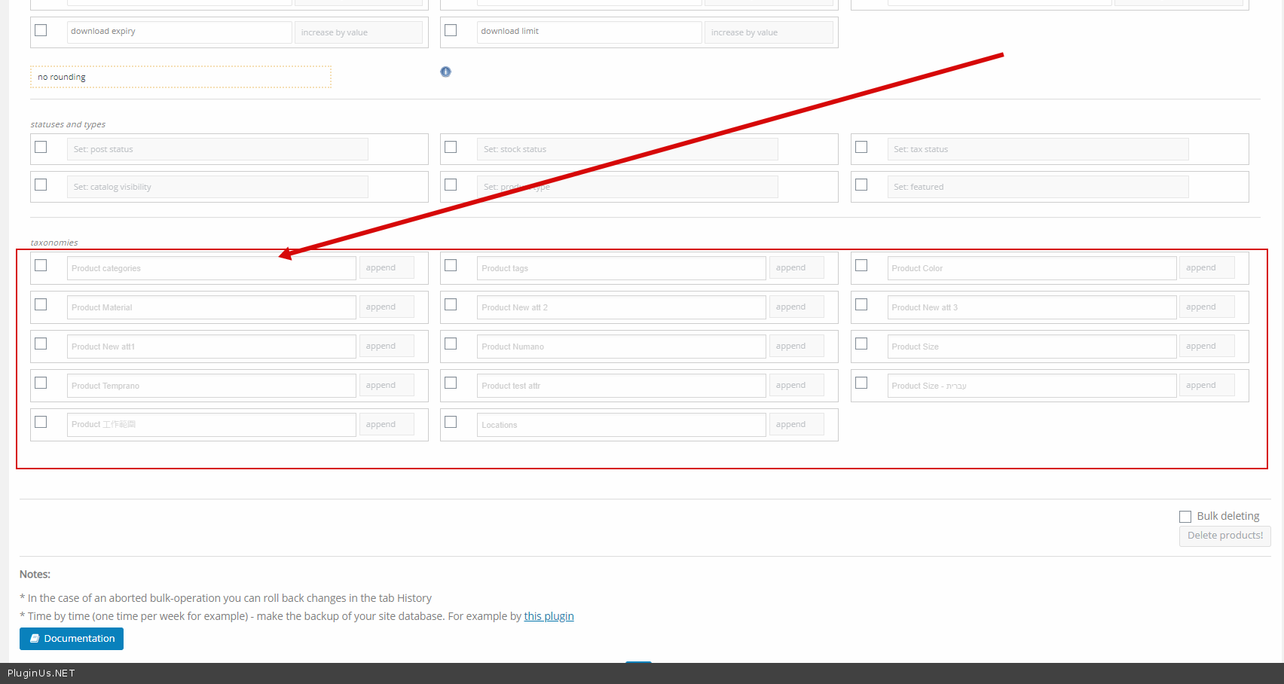This screenshot has width=1284, height=684.
Task: Enable the Product Material checkbox
Action: (x=41, y=304)
